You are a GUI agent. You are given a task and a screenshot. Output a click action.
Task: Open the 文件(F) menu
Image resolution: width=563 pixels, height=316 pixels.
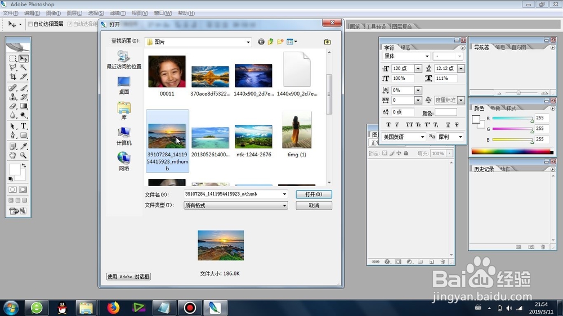tap(11, 13)
